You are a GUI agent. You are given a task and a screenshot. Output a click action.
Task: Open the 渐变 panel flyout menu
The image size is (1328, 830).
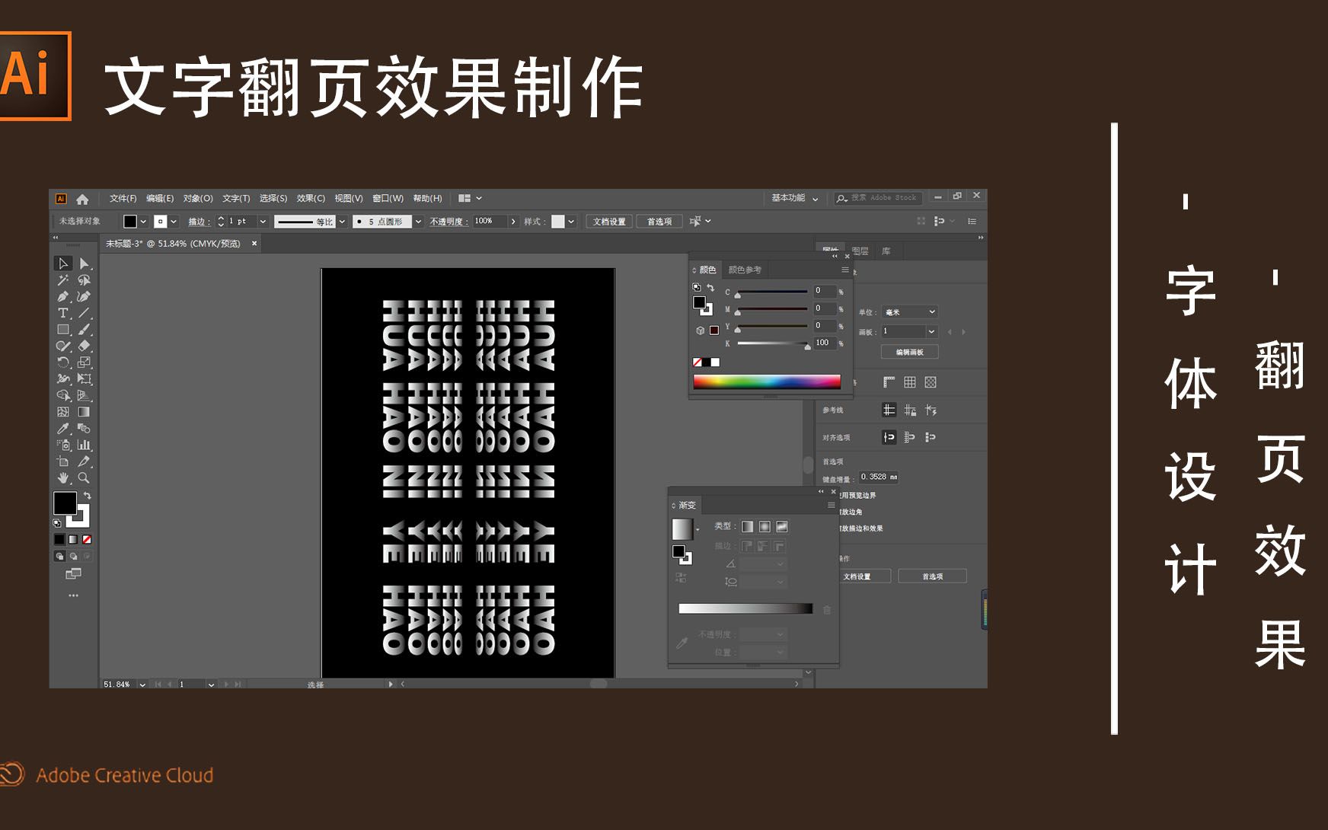click(832, 505)
